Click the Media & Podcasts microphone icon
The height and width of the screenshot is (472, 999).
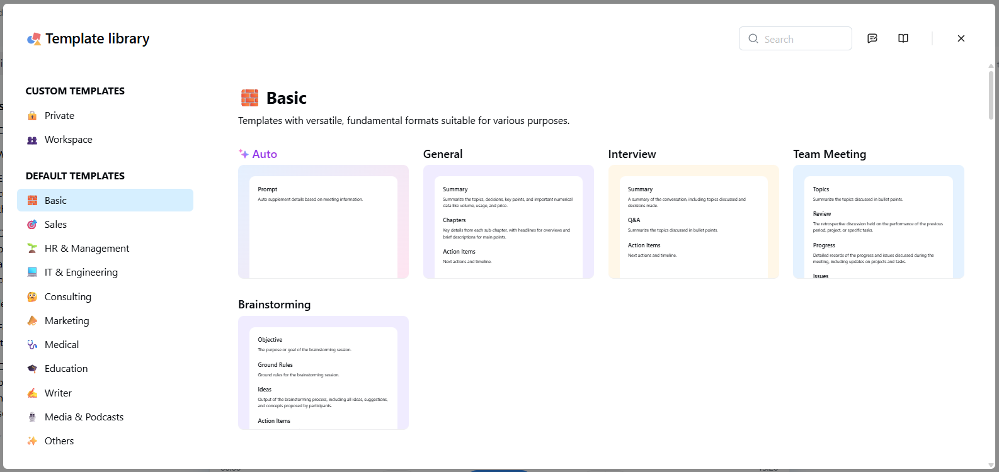(32, 417)
